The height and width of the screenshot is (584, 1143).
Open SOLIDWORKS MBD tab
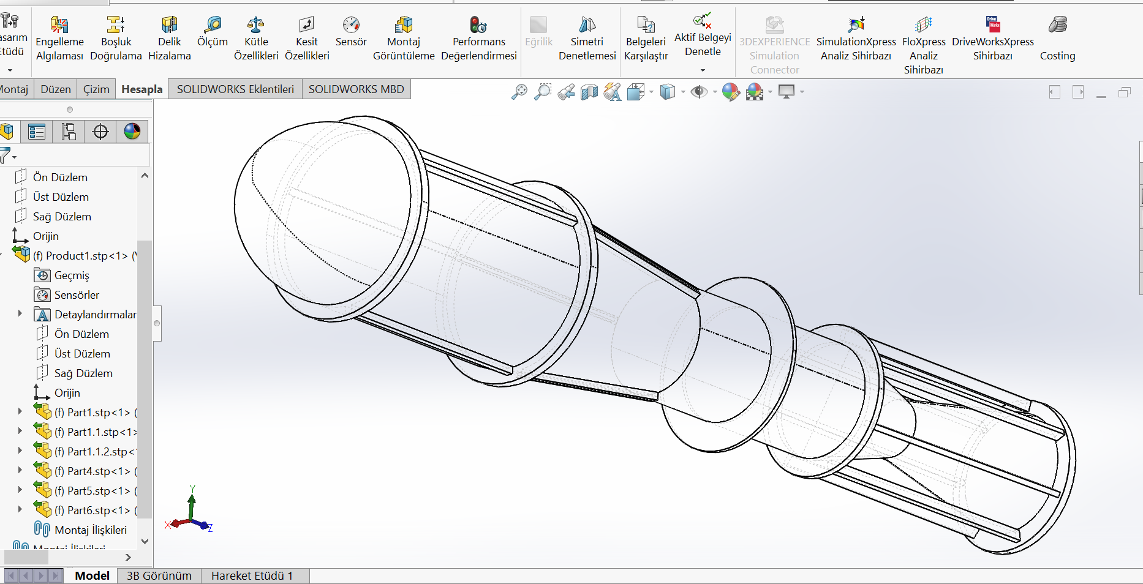click(356, 89)
